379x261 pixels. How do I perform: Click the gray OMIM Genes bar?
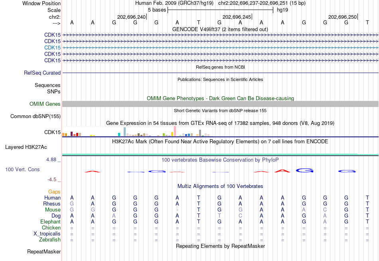(220, 104)
